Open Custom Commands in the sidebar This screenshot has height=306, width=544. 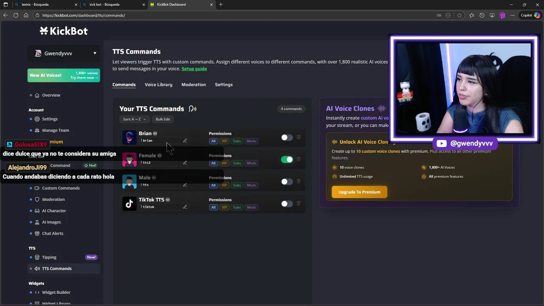click(x=61, y=188)
